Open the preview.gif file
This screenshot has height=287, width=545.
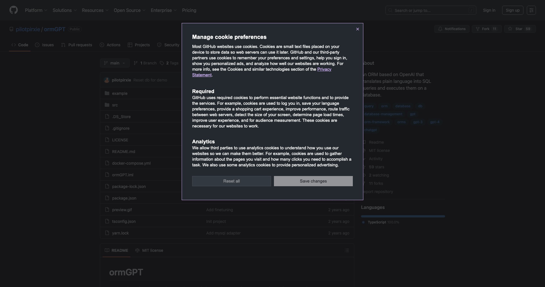(122, 210)
